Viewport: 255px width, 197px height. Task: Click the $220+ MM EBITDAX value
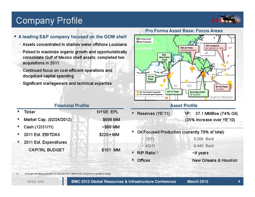(x=109, y=135)
